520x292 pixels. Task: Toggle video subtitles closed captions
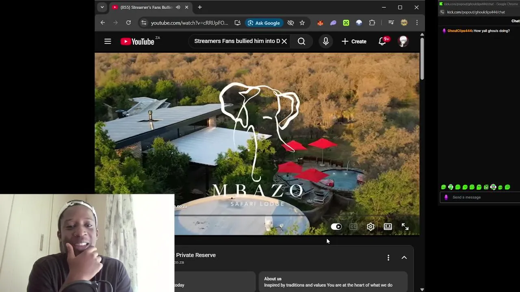click(x=353, y=227)
